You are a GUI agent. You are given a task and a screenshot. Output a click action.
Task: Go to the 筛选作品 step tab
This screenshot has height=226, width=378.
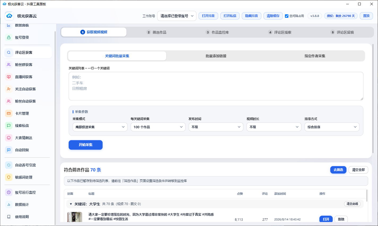(x=156, y=32)
